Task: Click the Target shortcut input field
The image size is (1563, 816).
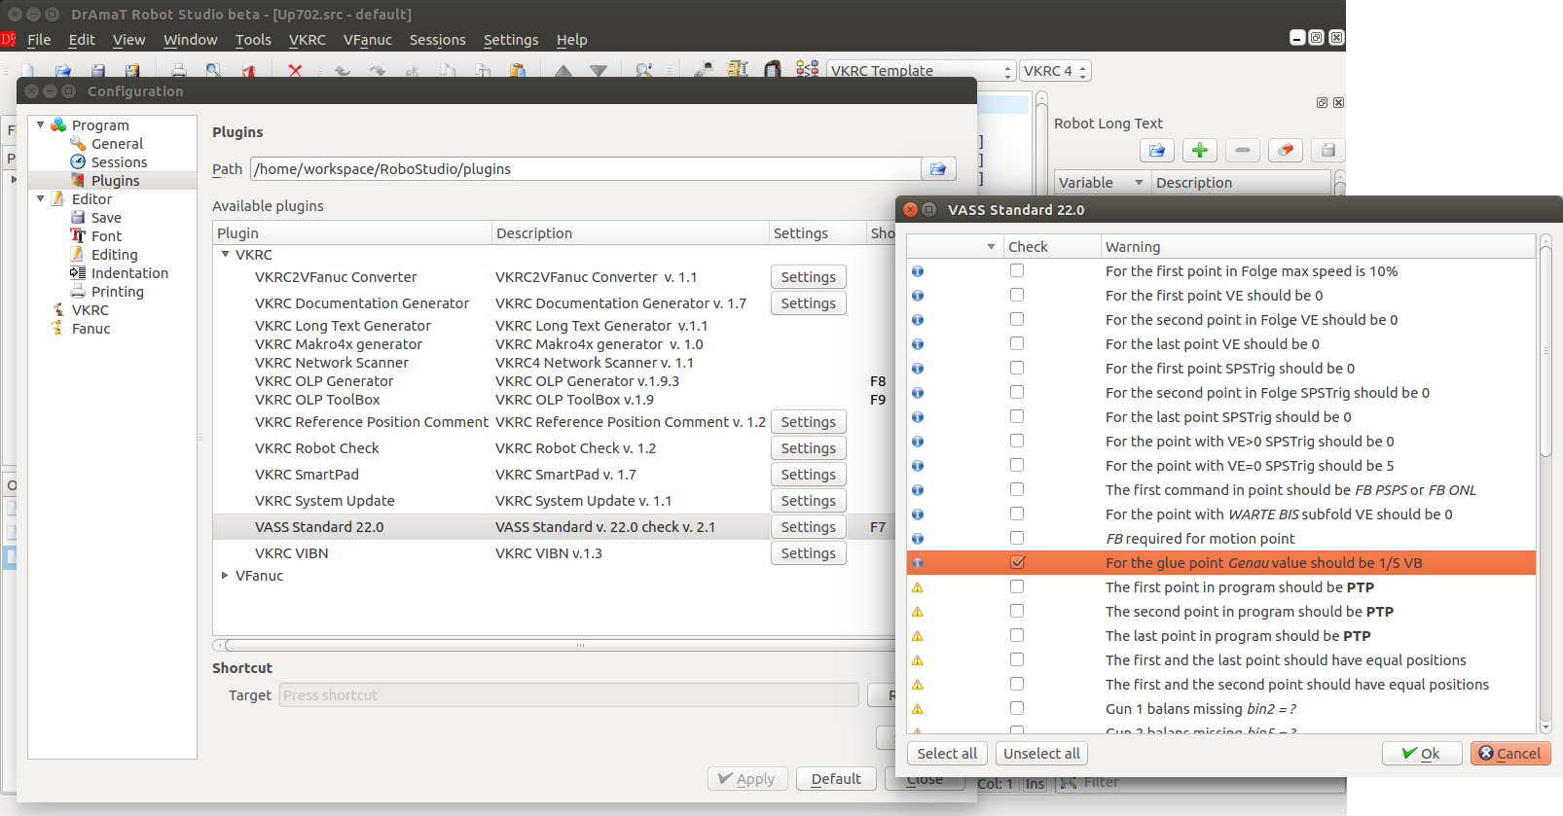Action: tap(569, 695)
